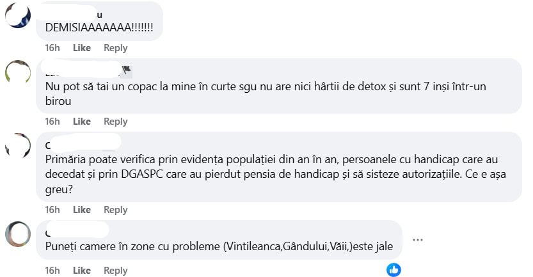This screenshot has width=533, height=277.
Task: Click the flag badge beside the second commenter's name
Action: click(127, 70)
